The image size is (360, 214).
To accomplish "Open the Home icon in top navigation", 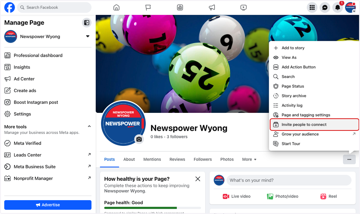I will (116, 8).
